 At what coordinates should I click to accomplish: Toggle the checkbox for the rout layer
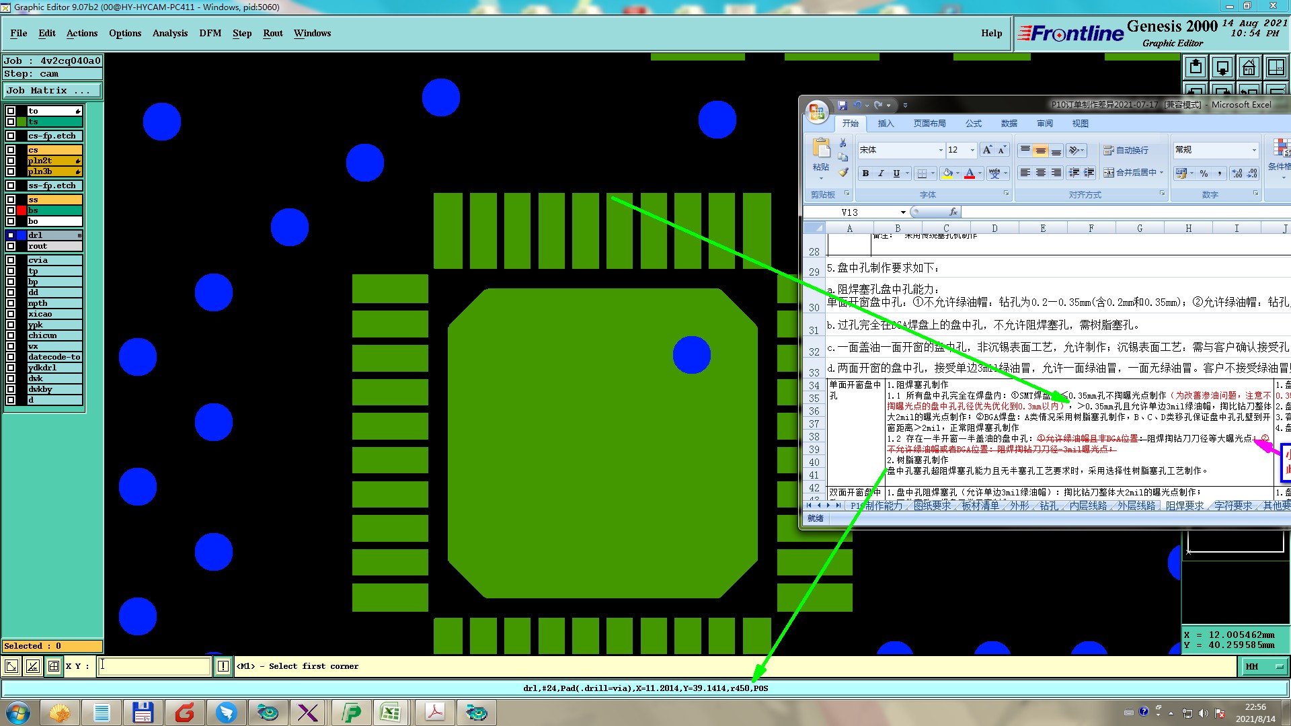coord(11,246)
